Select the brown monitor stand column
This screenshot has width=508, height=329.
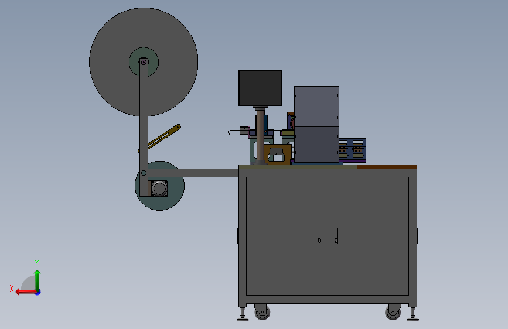coord(260,136)
